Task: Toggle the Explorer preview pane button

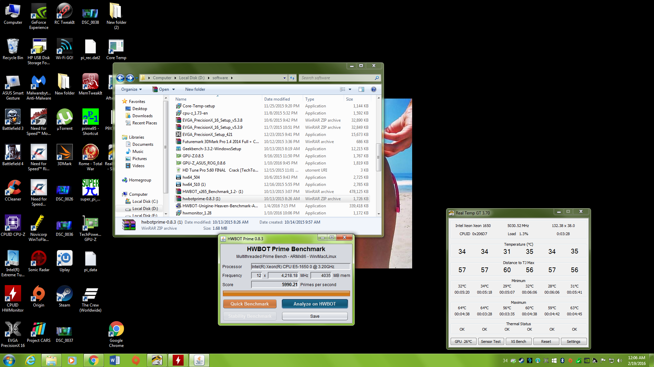Action: pyautogui.click(x=361, y=89)
